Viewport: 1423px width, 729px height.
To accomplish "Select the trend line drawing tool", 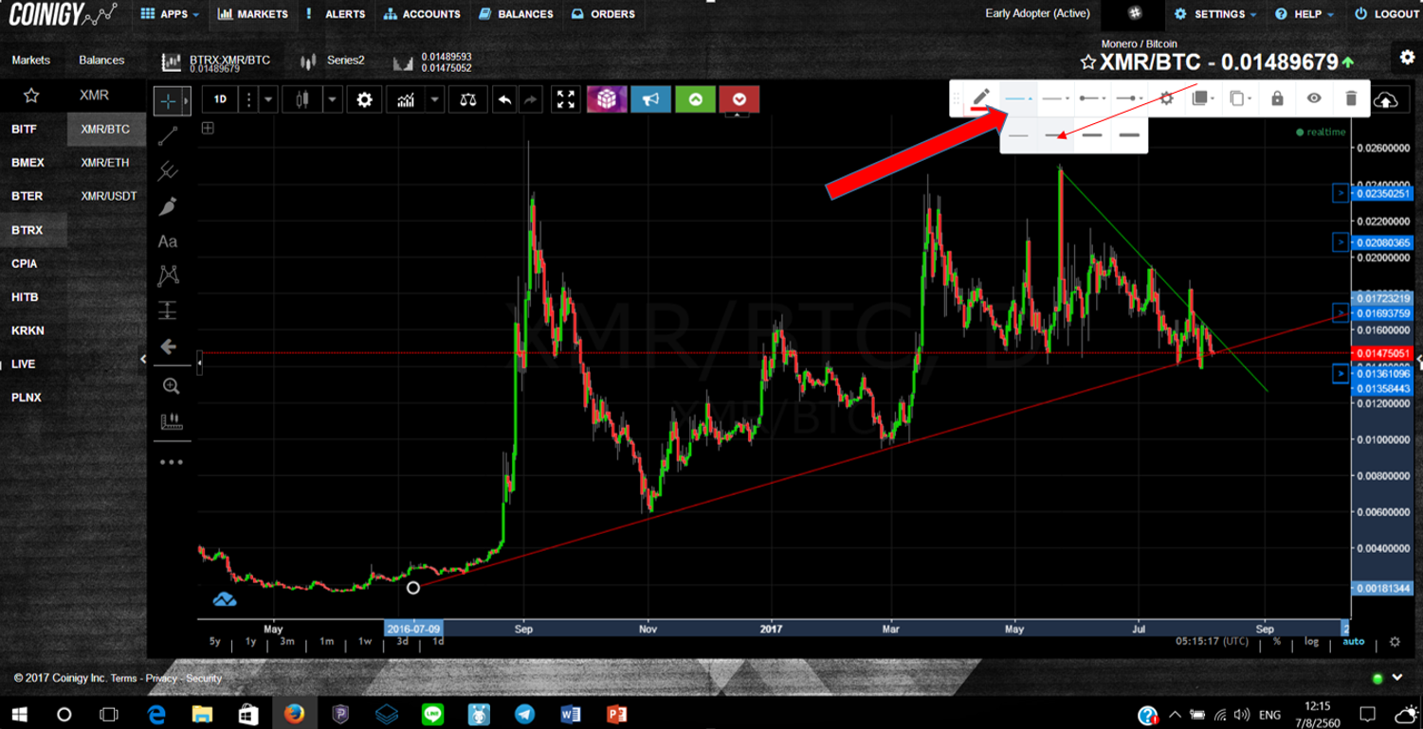I will (x=168, y=136).
